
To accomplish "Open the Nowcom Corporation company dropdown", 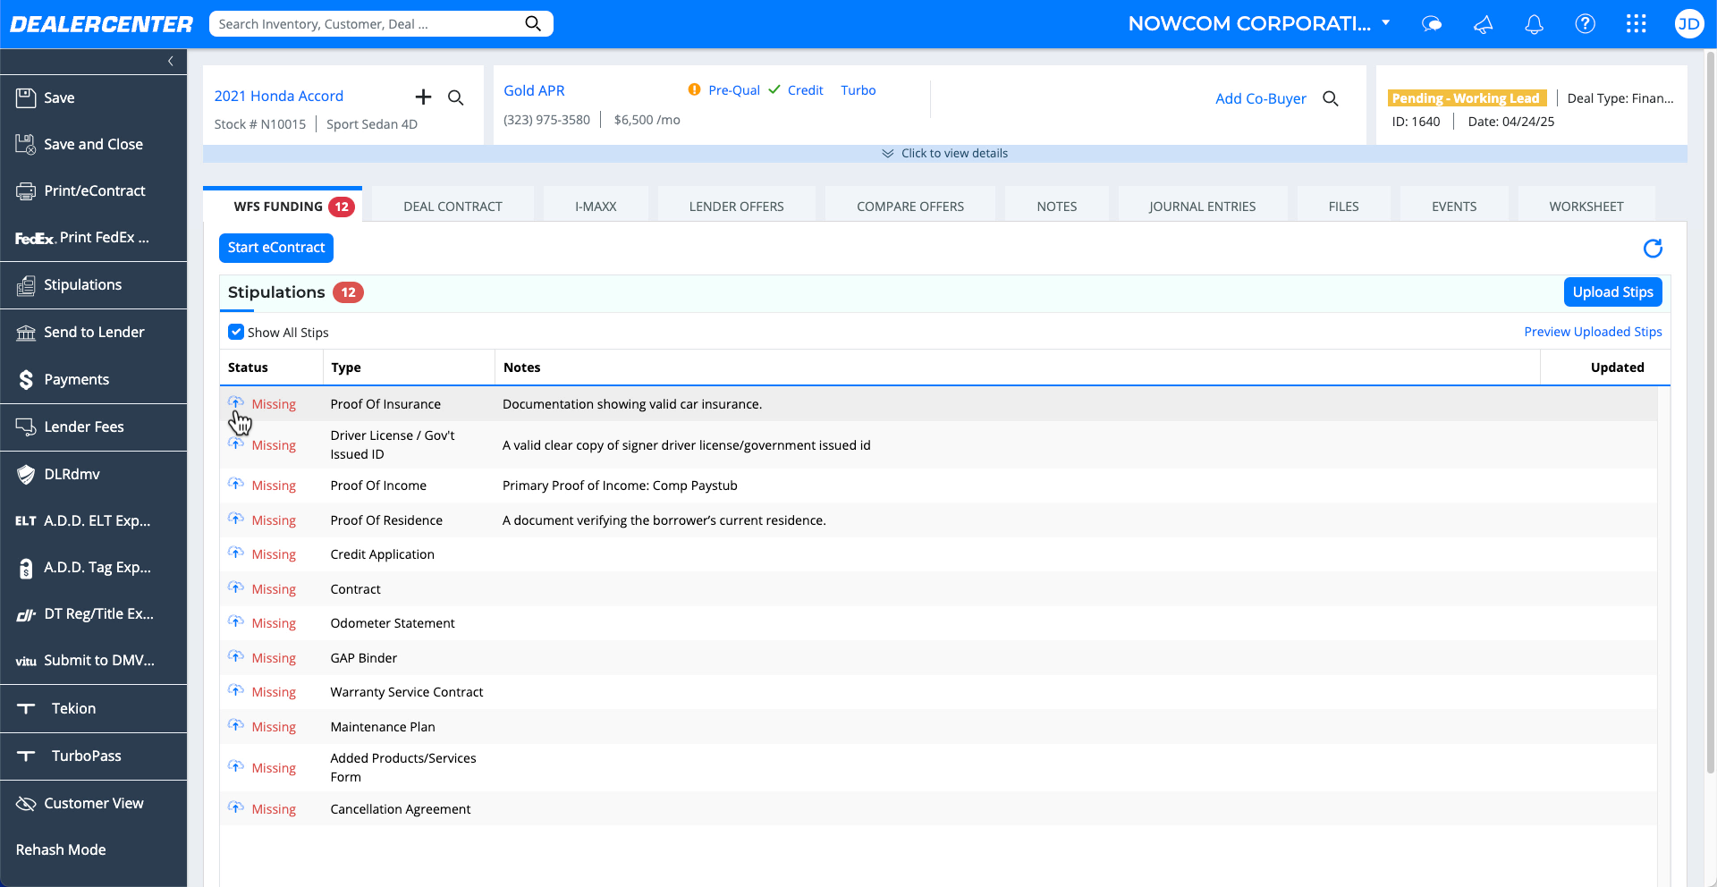I will [x=1259, y=24].
